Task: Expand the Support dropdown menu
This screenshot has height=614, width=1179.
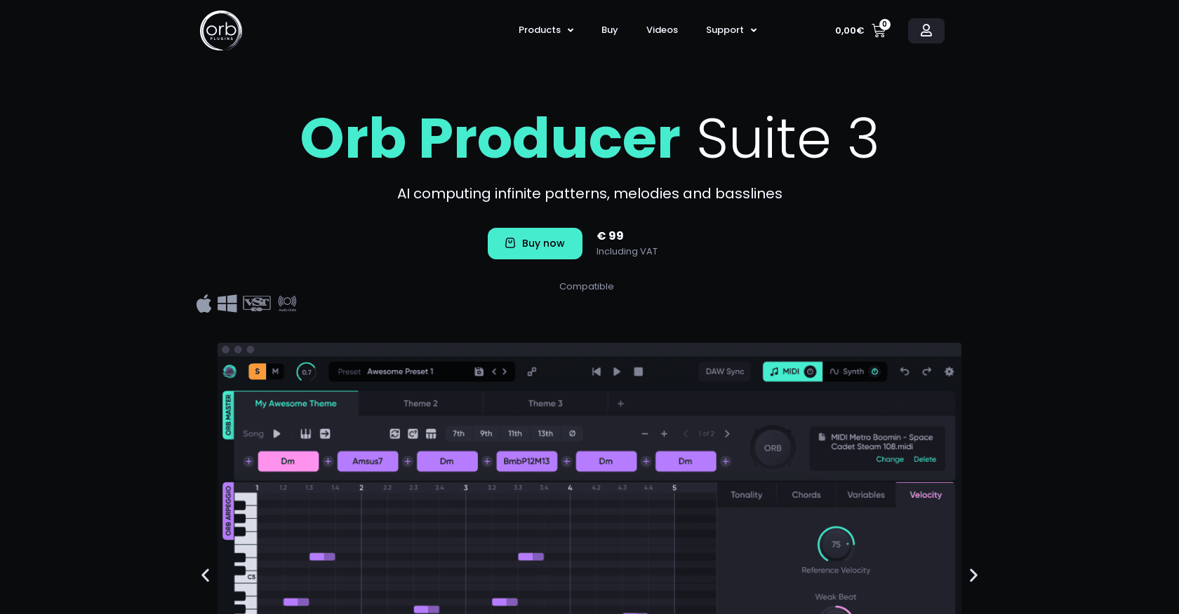Action: click(x=731, y=30)
